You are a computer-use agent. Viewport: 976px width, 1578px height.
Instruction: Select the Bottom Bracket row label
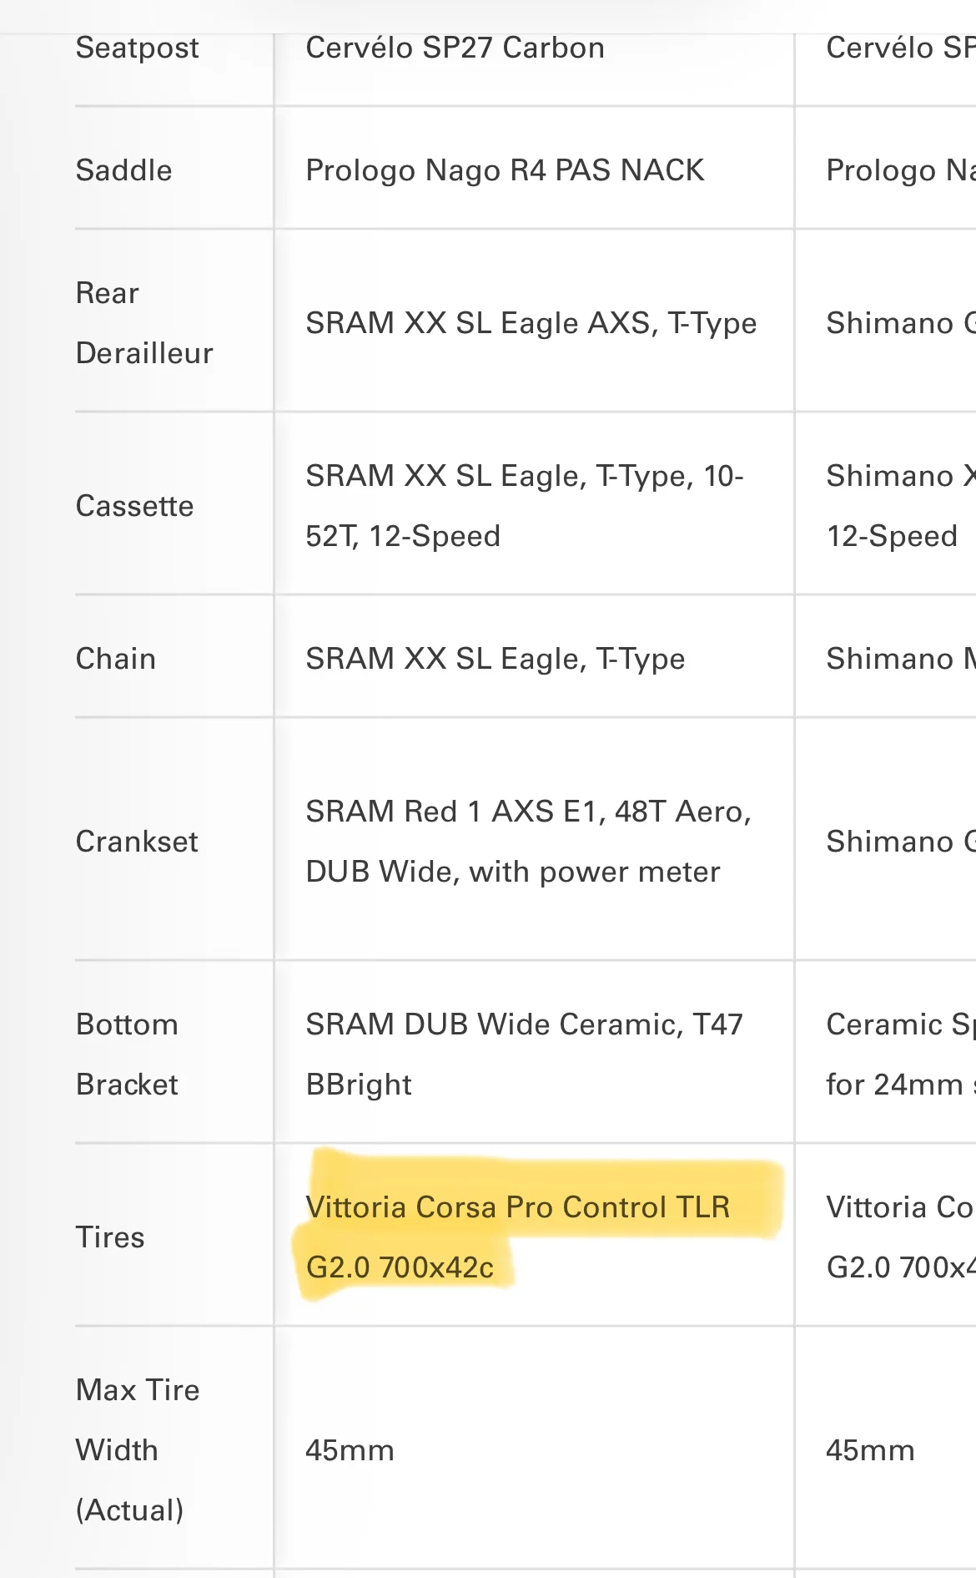coord(127,1055)
